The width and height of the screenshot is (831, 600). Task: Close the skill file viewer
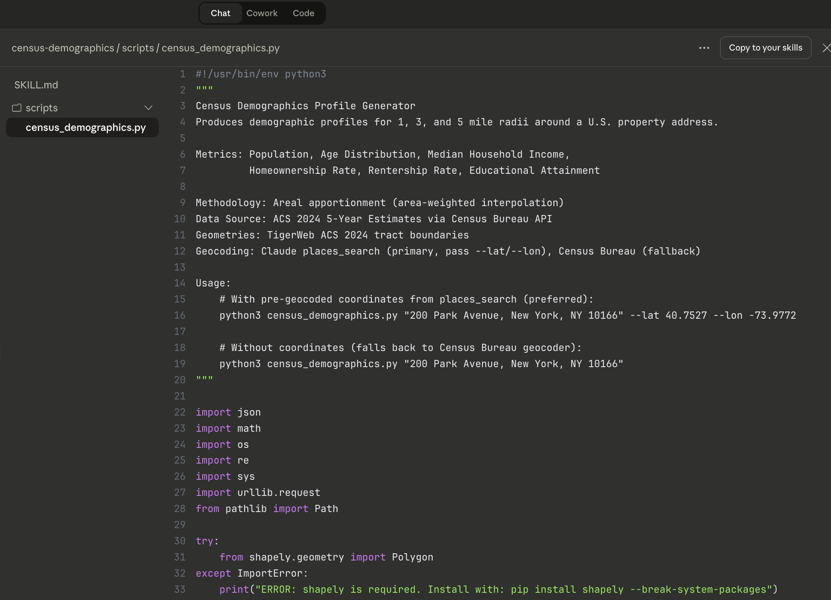(825, 48)
